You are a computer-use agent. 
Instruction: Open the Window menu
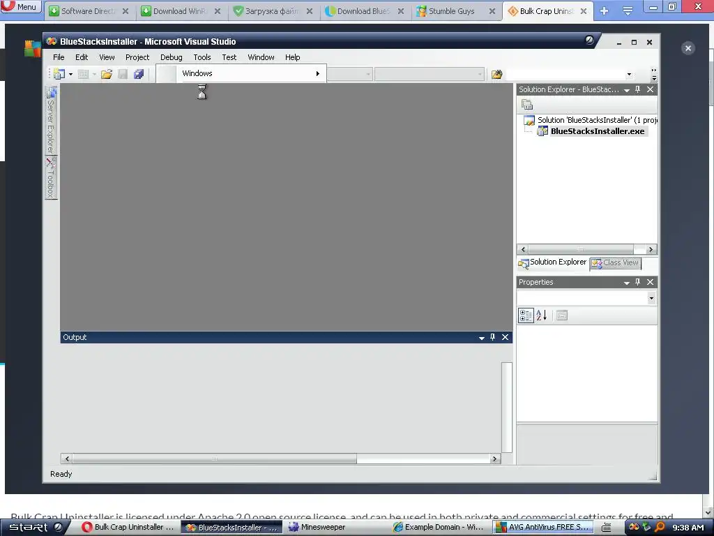pyautogui.click(x=261, y=57)
